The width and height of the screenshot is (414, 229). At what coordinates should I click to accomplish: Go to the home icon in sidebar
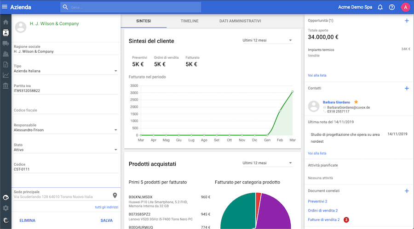[6, 22]
